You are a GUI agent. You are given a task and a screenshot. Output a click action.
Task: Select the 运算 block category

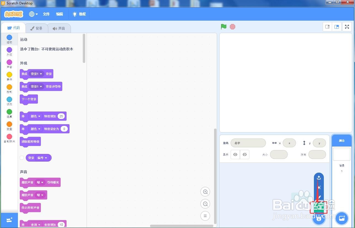point(9,113)
